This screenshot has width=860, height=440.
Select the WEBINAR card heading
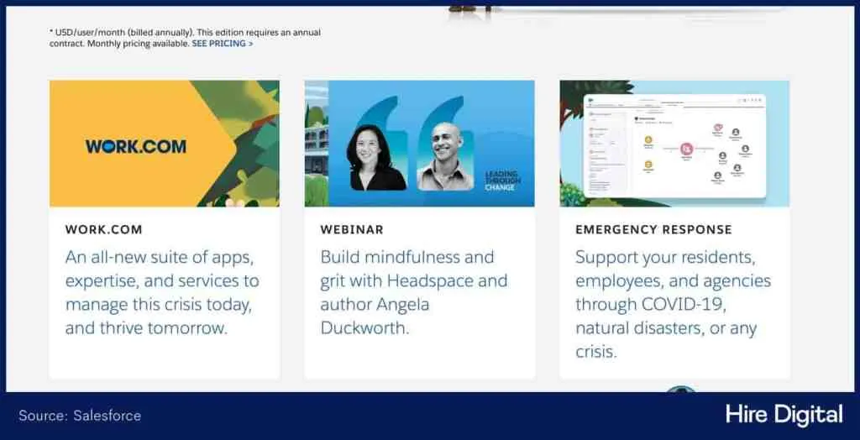pos(352,230)
